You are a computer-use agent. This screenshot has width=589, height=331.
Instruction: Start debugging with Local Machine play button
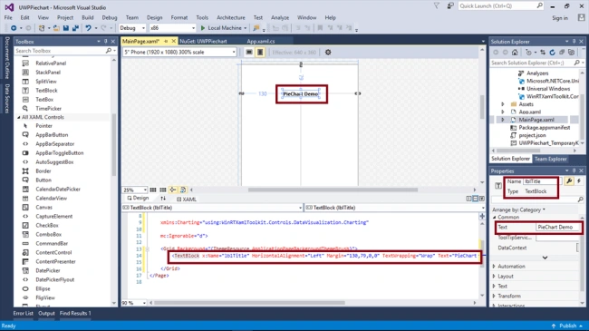click(x=203, y=28)
